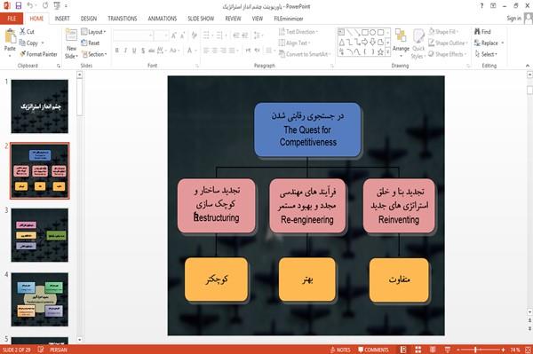Image resolution: width=533 pixels, height=354 pixels.
Task: Switch to the TRANSITIONS tab
Action: pos(123,19)
